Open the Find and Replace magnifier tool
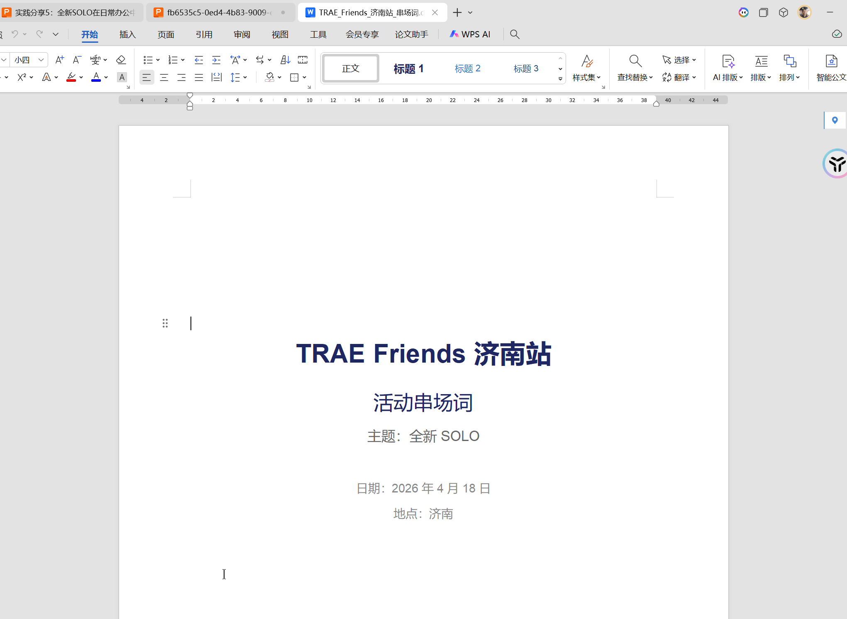Image resolution: width=847 pixels, height=619 pixels. pyautogui.click(x=635, y=61)
